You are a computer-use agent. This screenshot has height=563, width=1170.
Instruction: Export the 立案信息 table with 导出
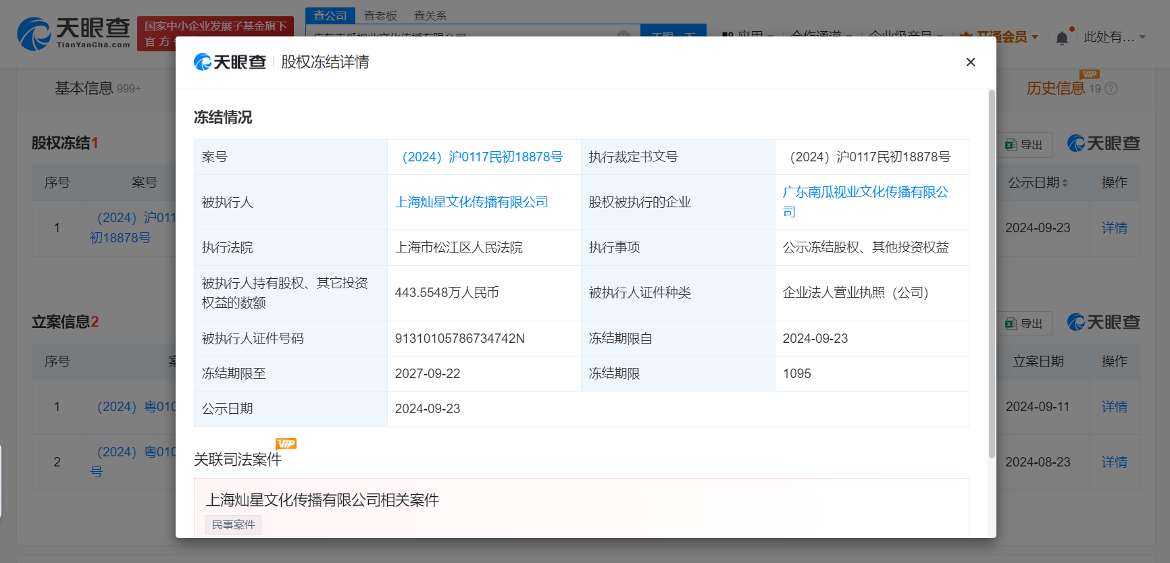tap(1024, 324)
